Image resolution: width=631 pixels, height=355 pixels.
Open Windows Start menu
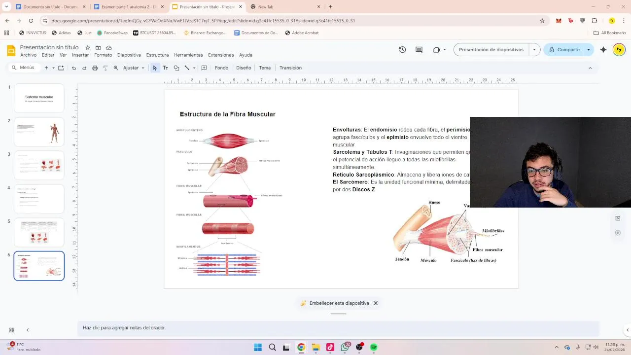(x=258, y=347)
